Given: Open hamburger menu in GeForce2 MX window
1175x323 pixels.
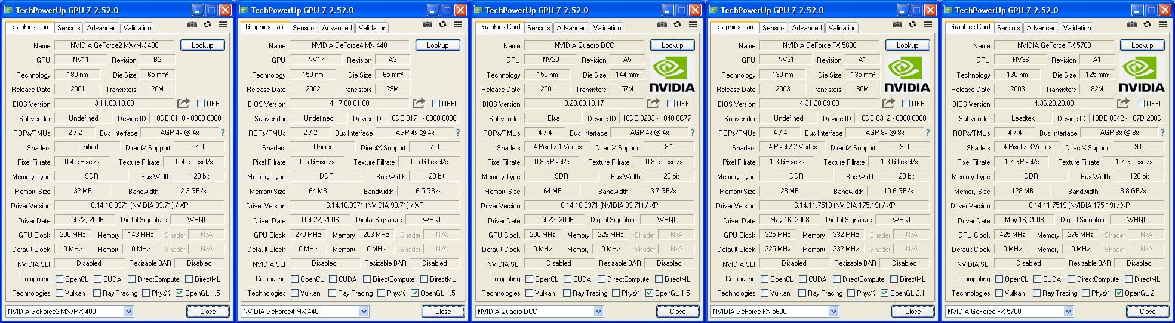Looking at the screenshot, I should pyautogui.click(x=223, y=25).
